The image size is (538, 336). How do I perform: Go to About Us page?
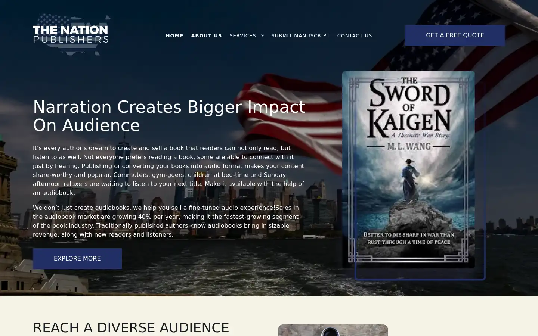click(x=206, y=36)
